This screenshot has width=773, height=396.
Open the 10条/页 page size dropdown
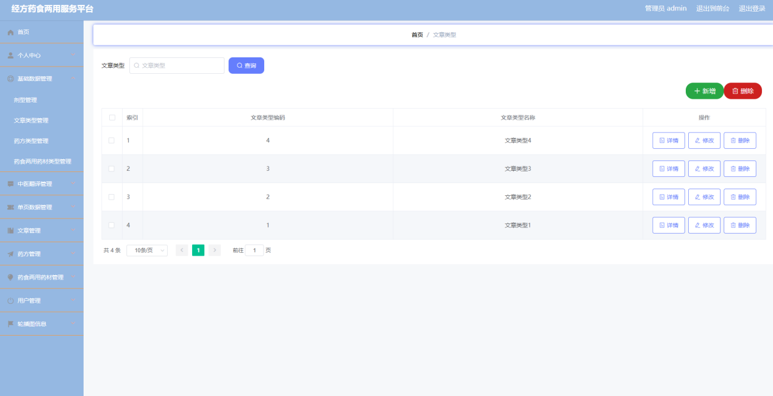pyautogui.click(x=146, y=250)
